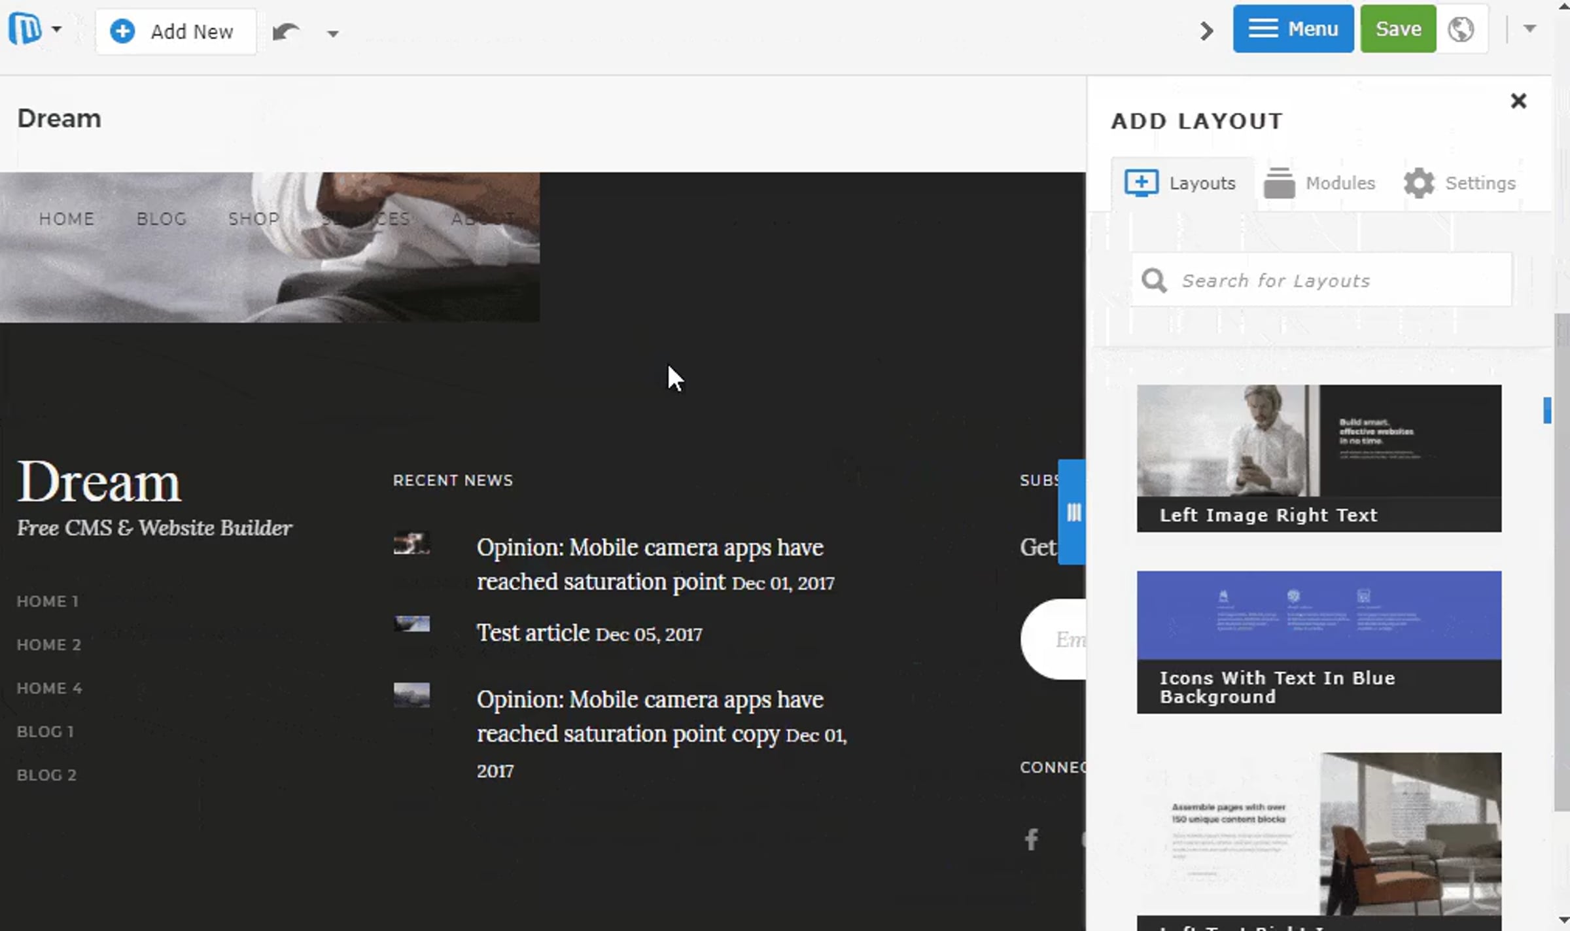Switch to the Modules tab

click(1319, 183)
